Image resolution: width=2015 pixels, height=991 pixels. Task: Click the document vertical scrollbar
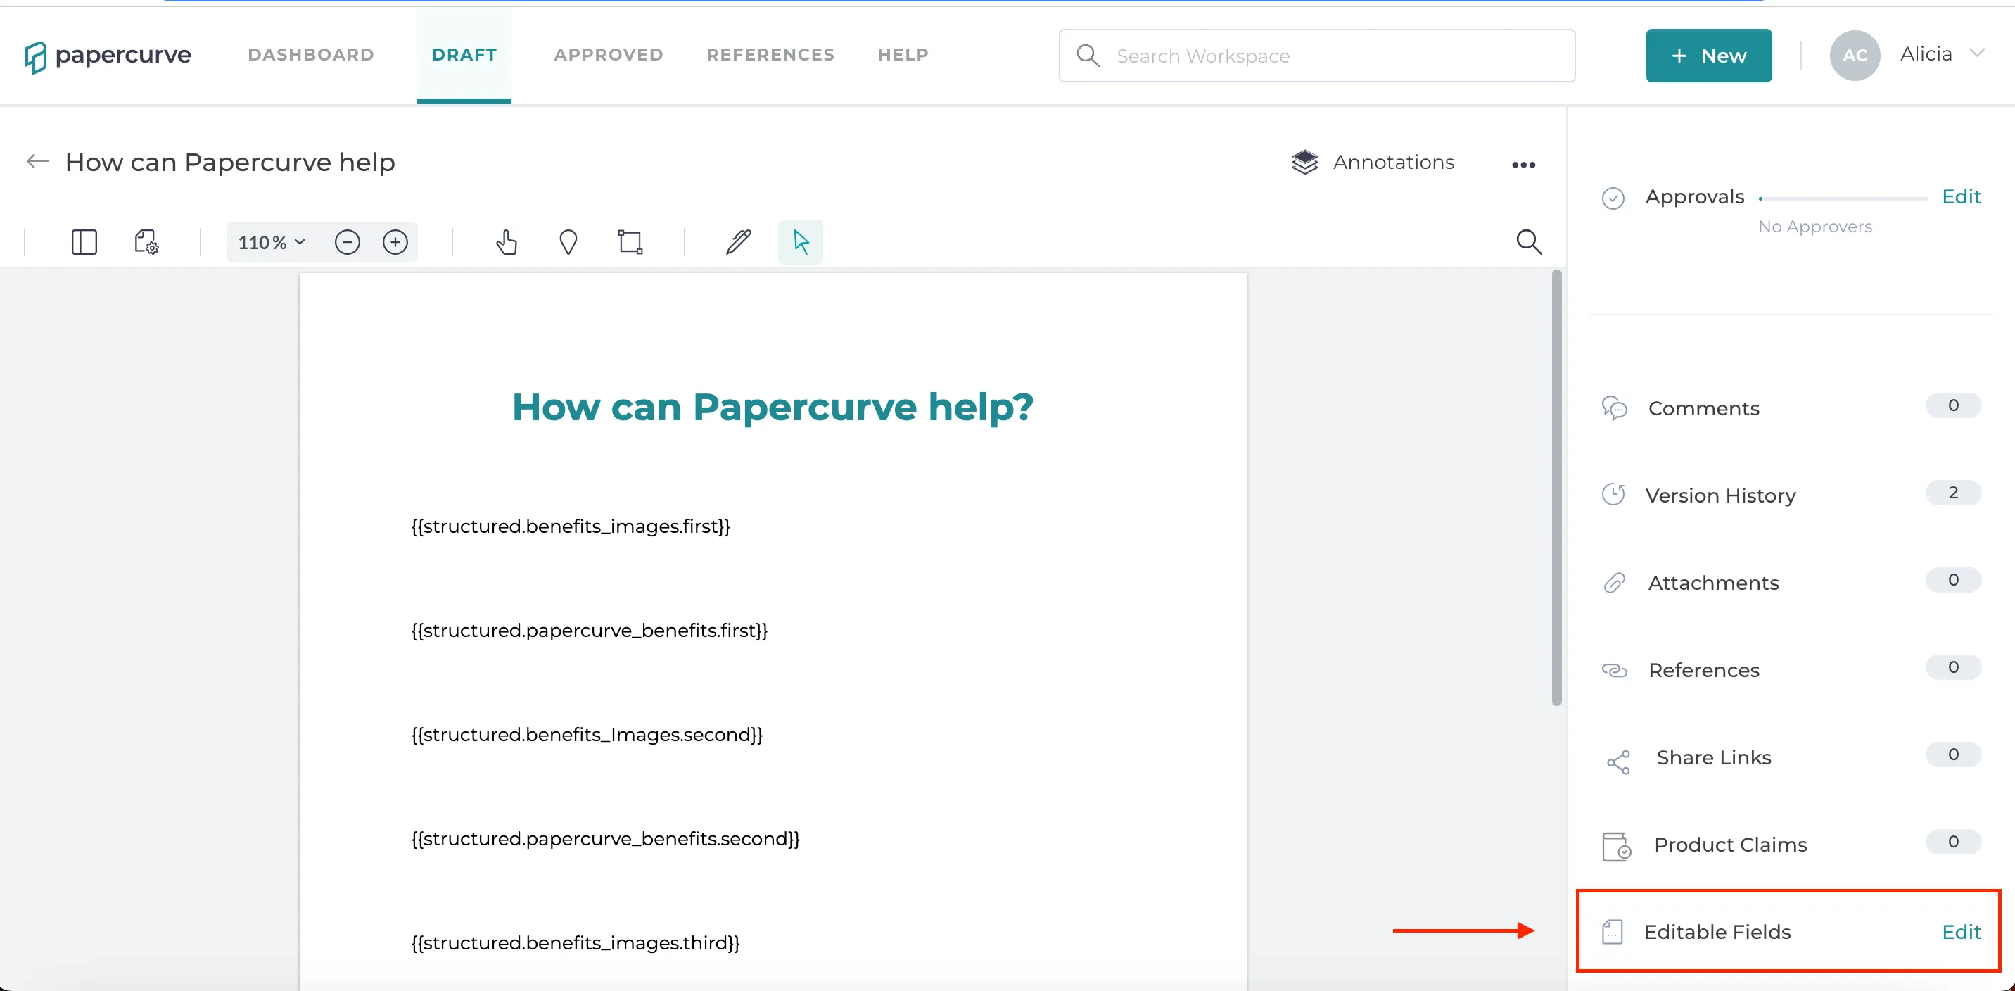click(x=1556, y=488)
